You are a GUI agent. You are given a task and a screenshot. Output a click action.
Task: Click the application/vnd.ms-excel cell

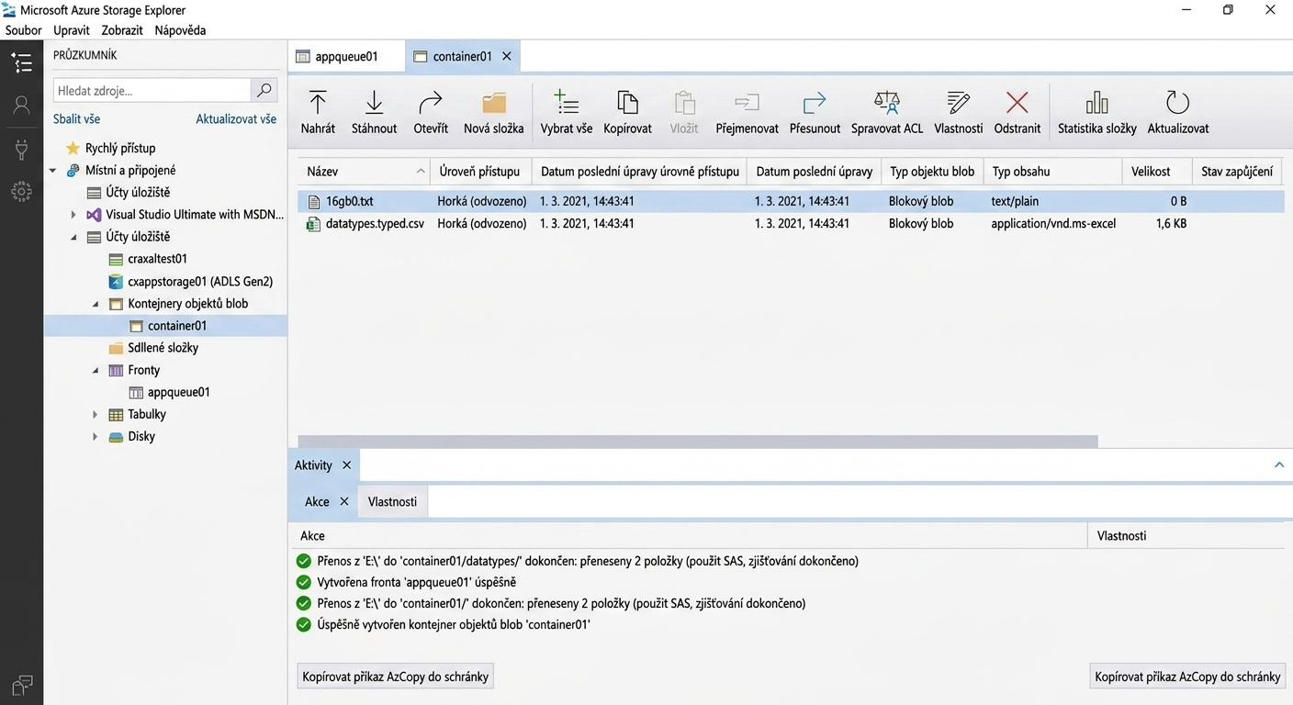(x=1053, y=223)
